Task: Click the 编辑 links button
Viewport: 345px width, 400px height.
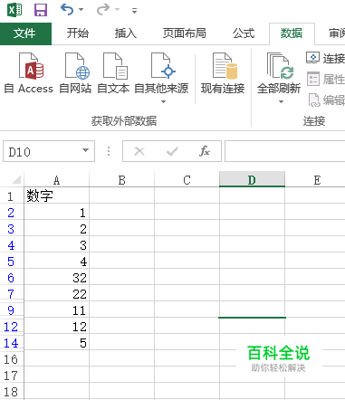Action: pyautogui.click(x=326, y=100)
